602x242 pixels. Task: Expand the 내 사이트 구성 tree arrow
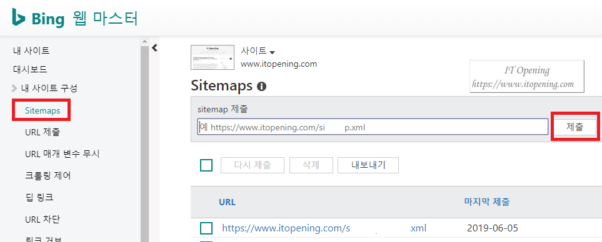point(14,89)
